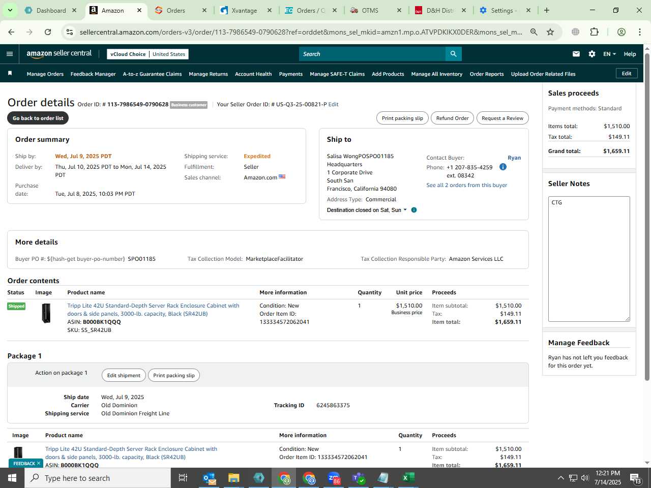Bookmark this page with the star icon
Image resolution: width=651 pixels, height=488 pixels.
(550, 32)
